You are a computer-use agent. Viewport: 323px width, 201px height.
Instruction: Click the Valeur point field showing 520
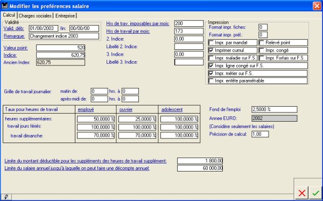pos(60,48)
